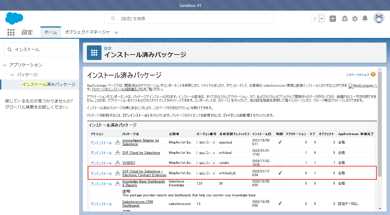Toggle the limit checkbox for SVF Cloud for Salesforce

[280, 153]
